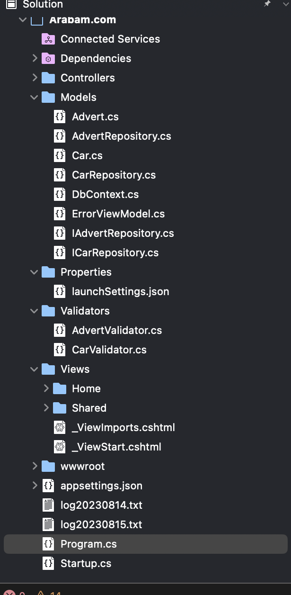
Task: Click the log20230815.txt text file icon
Action: [x=48, y=524]
